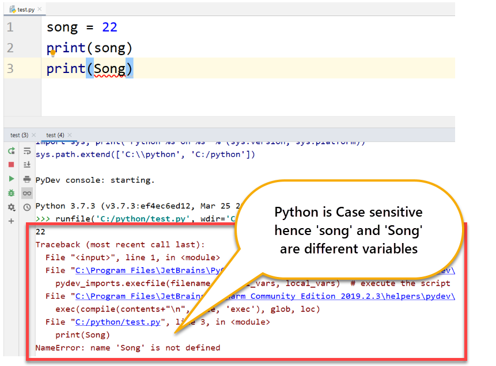Open console settings gear icon

12,207
